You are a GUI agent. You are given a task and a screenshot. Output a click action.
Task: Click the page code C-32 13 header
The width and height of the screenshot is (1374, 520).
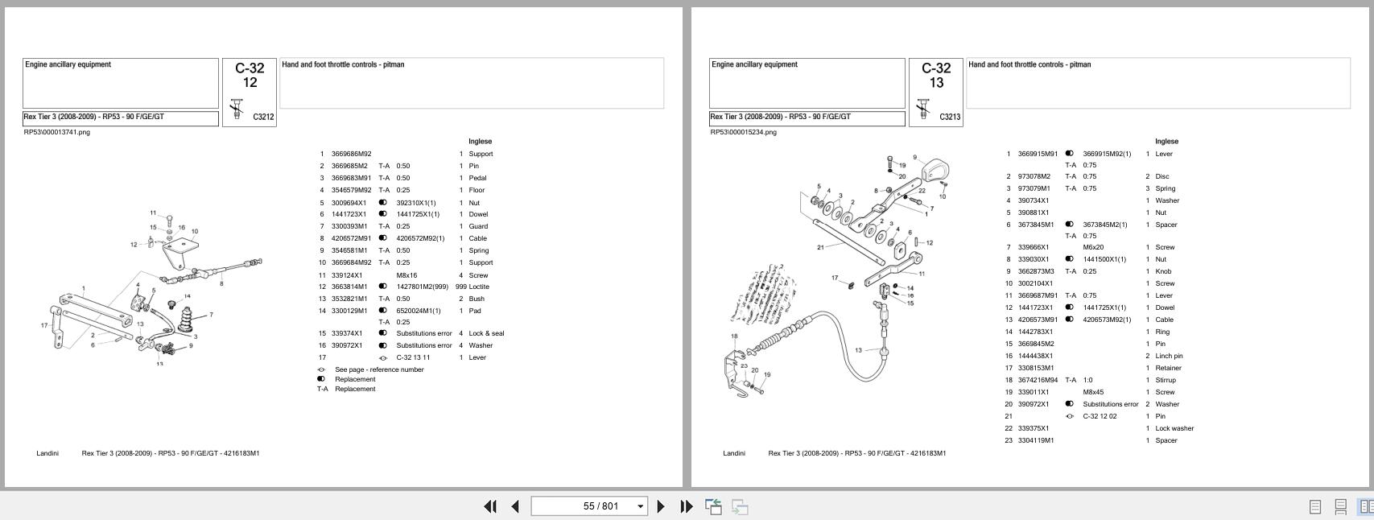coord(936,75)
